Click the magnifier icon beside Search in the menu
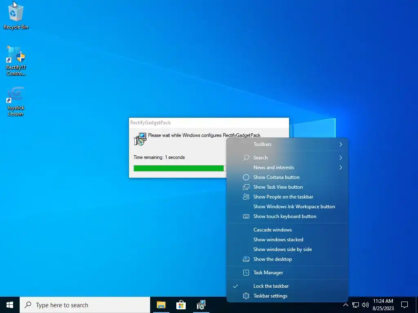 [246, 158]
